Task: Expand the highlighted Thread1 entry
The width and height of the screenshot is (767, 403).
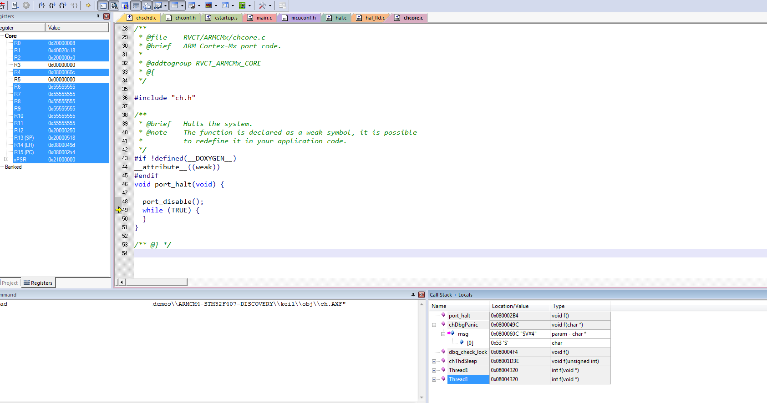Action: coord(434,379)
